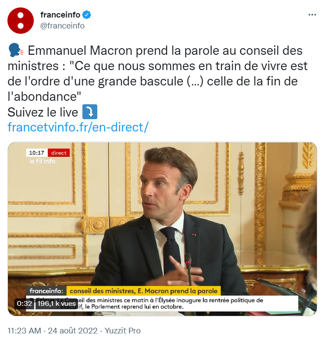Click the red direct badge in video
The height and width of the screenshot is (340, 323).
pos(59,153)
